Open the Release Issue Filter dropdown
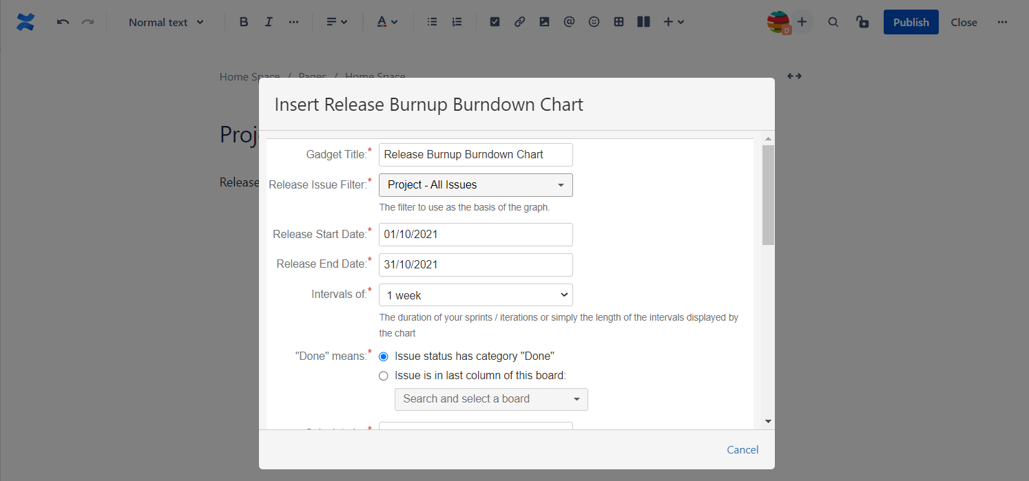Image resolution: width=1029 pixels, height=481 pixels. pos(475,185)
